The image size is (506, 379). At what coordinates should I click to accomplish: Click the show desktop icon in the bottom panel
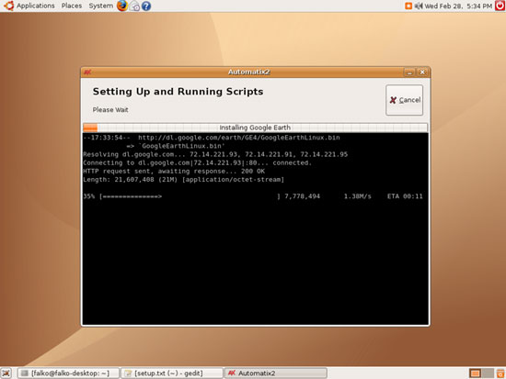point(6,373)
